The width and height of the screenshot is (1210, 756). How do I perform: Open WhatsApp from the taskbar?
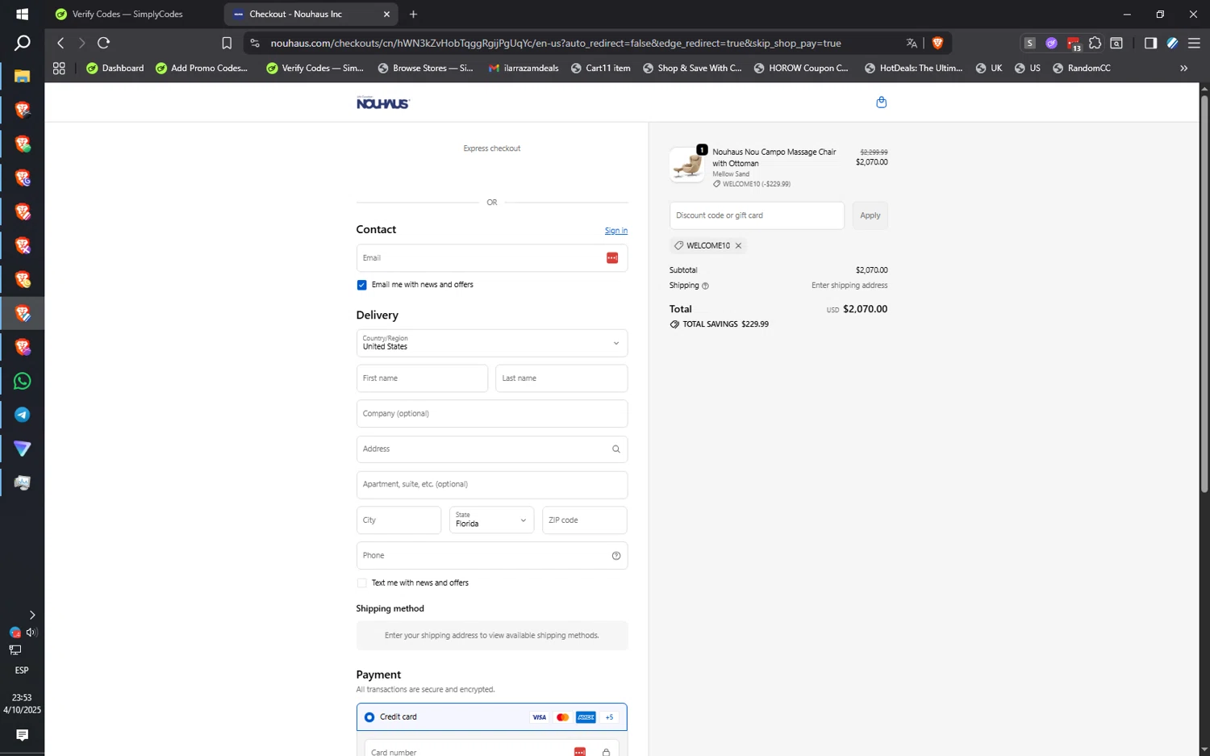point(22,381)
